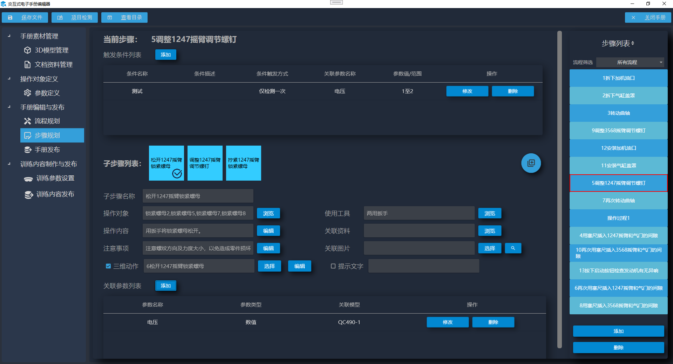Click the 参数定义 gear icon
673x364 pixels.
click(x=27, y=93)
